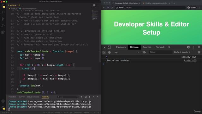Switch to the Elements tab
The image size is (202, 114).
121,47
